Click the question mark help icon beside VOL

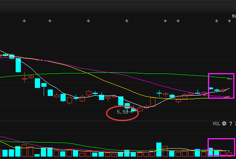(230, 124)
